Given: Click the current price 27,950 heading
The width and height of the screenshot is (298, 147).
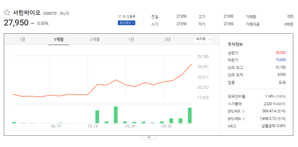Looking at the screenshot, I should click(16, 23).
